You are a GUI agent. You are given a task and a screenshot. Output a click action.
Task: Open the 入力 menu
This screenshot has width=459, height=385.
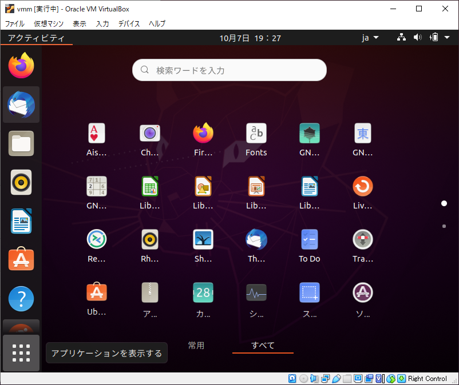pos(102,23)
